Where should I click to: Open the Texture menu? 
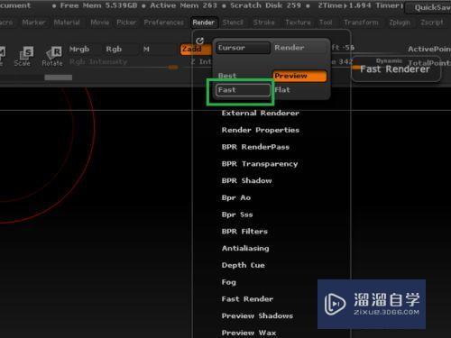[298, 23]
